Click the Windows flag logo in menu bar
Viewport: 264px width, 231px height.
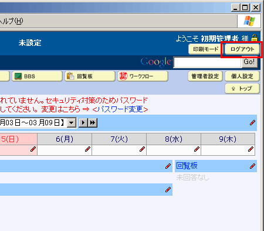coord(249,21)
